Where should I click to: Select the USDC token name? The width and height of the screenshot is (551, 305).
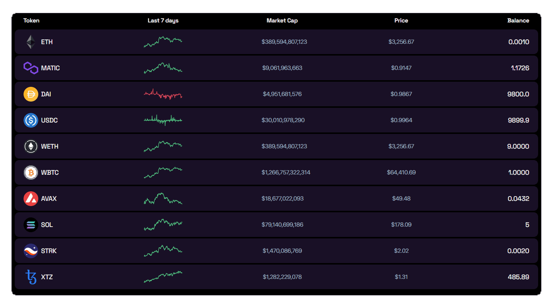49,120
